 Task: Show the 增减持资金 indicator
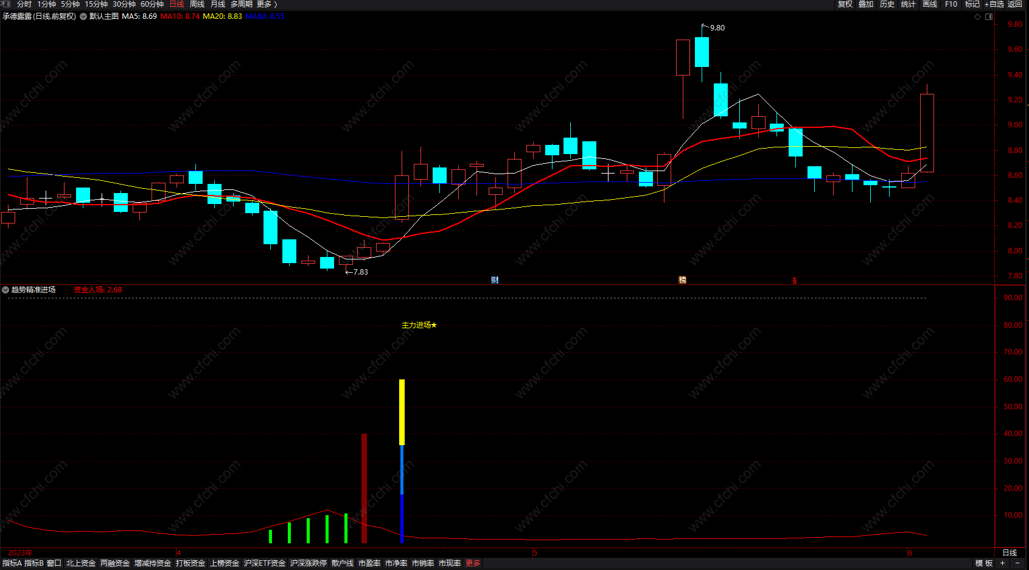(x=153, y=563)
